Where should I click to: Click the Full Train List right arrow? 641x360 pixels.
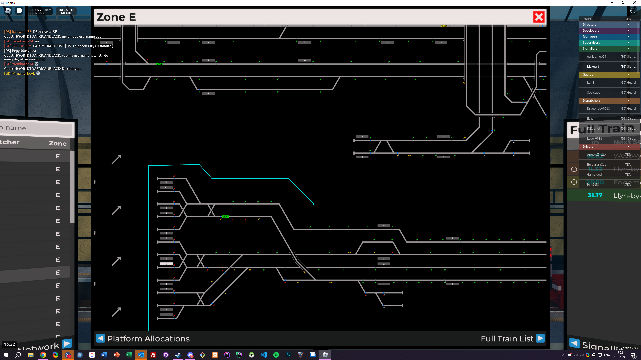(x=540, y=338)
